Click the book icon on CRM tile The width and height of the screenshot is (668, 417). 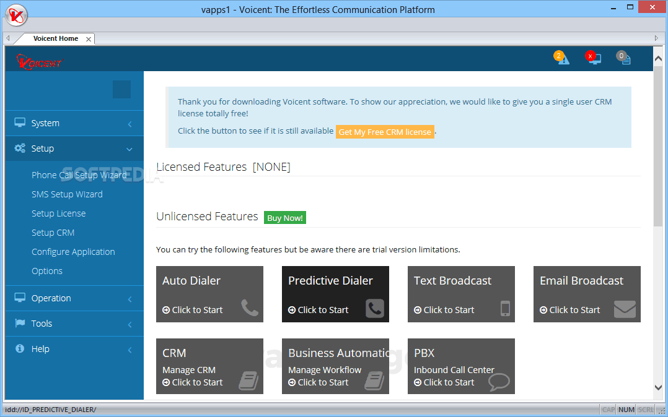[248, 381]
